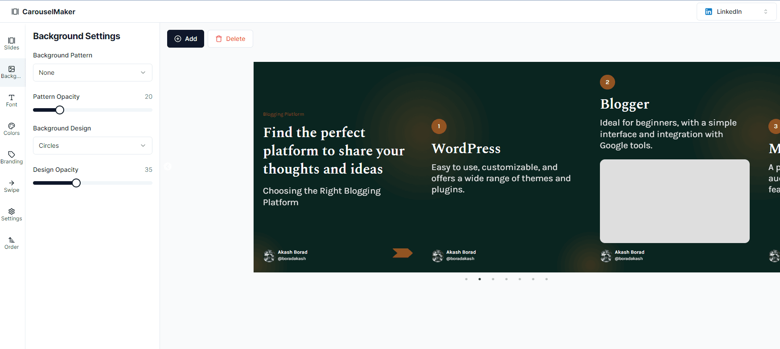Click avatar on the first slide footer
The image size is (780, 349).
[x=269, y=256]
